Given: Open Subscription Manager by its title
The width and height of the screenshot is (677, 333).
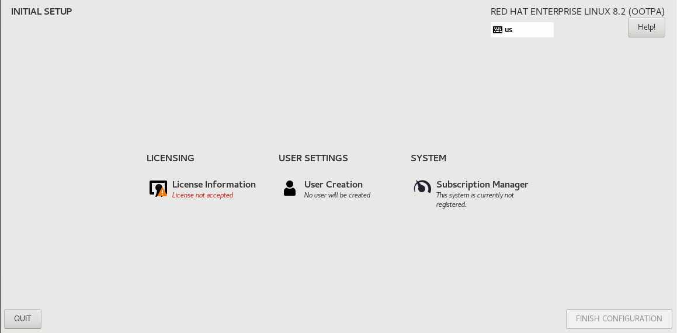Looking at the screenshot, I should tap(482, 185).
